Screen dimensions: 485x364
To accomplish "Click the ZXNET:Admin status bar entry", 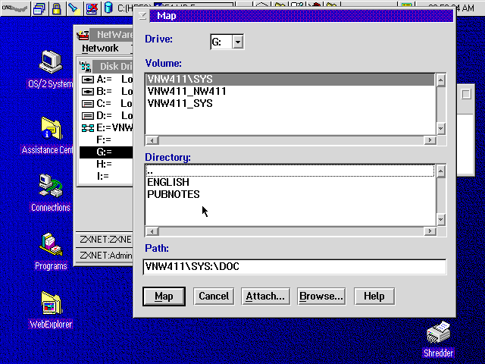I will pos(105,256).
